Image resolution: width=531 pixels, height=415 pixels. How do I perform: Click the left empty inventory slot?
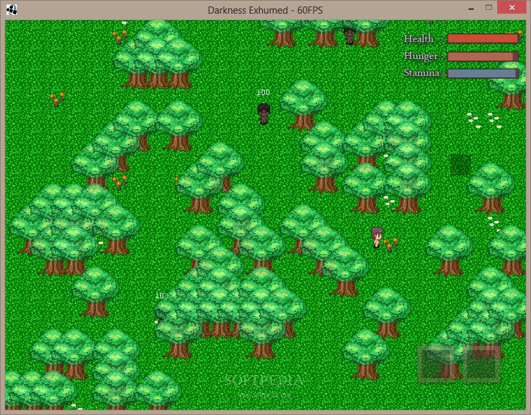tap(436, 364)
